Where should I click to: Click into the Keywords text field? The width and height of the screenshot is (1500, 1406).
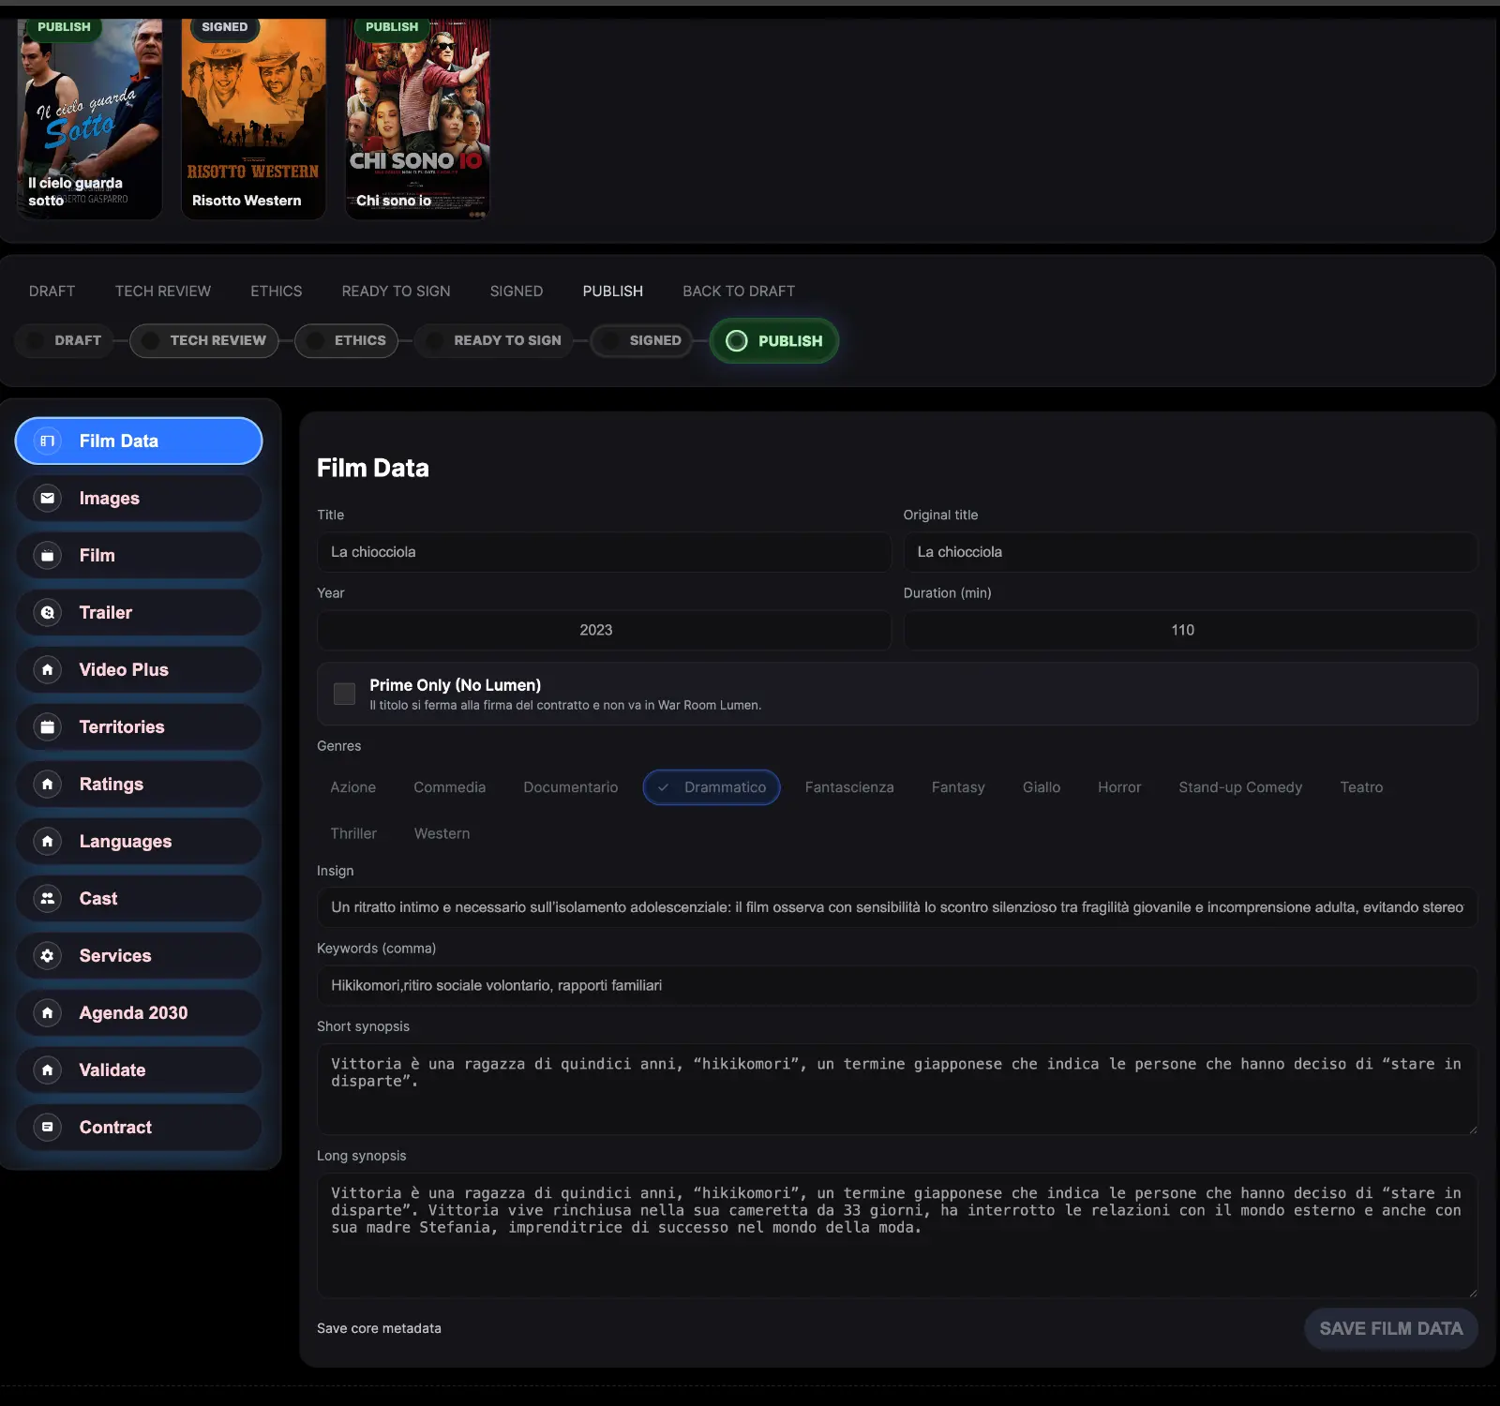(896, 985)
